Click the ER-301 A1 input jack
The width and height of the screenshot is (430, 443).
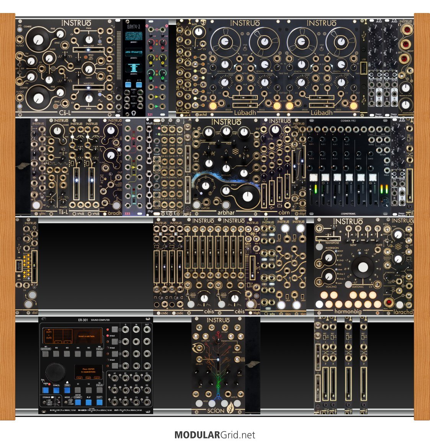115,378
